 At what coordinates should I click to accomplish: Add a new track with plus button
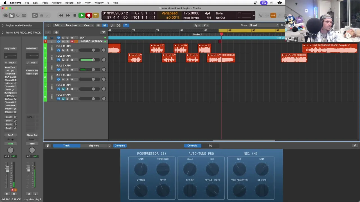pyautogui.click(x=48, y=32)
